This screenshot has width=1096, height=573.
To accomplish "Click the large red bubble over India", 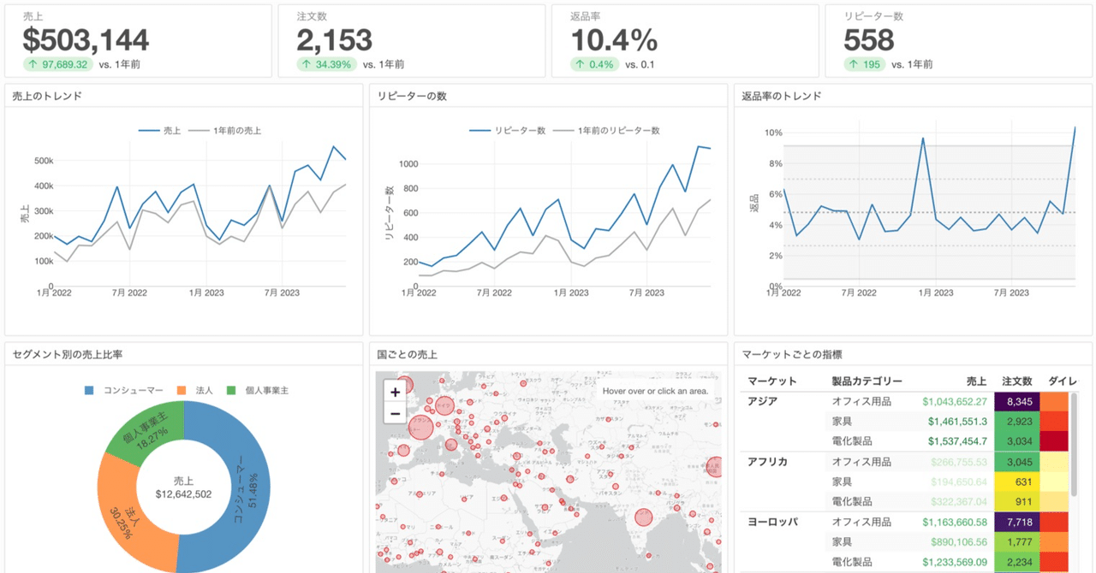I will [x=643, y=517].
